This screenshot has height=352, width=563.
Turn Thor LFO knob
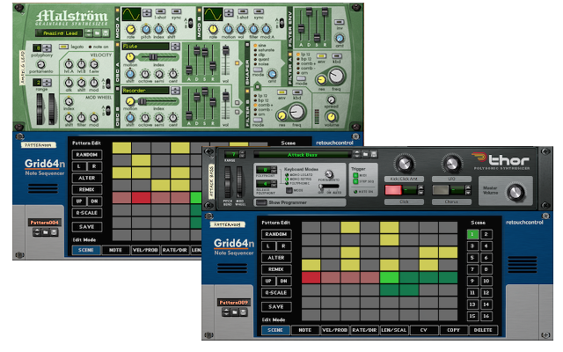click(451, 164)
